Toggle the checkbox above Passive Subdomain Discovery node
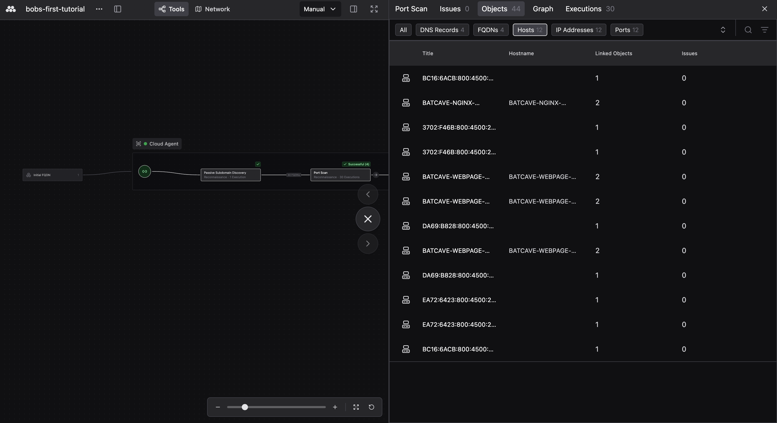Image resolution: width=777 pixels, height=423 pixels. click(x=258, y=164)
